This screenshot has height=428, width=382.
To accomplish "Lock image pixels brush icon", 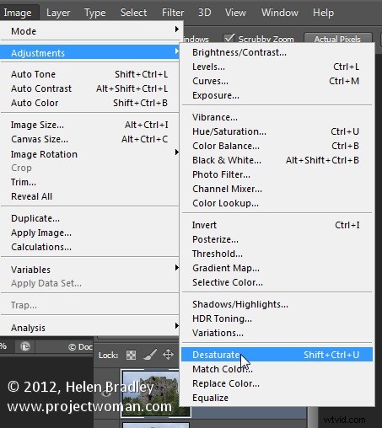I will tap(150, 355).
